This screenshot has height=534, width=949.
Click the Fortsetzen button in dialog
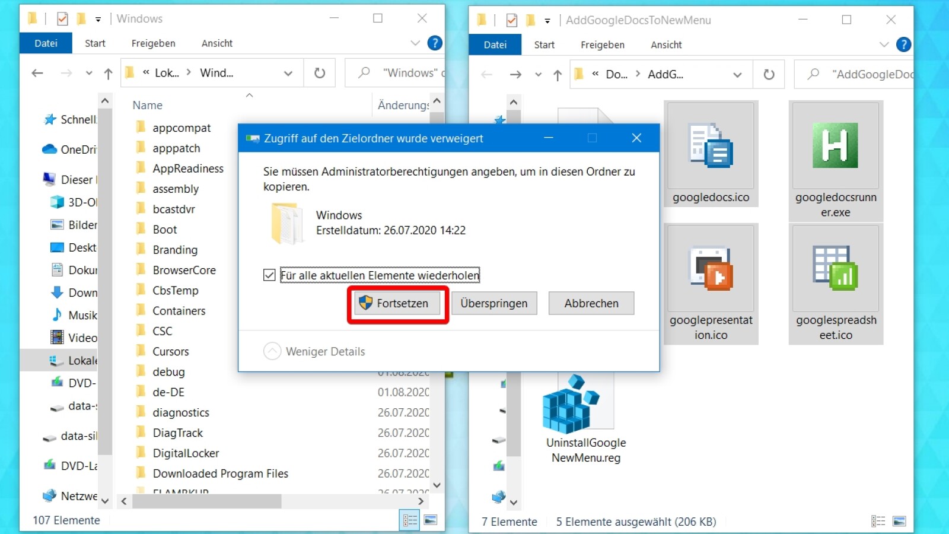click(398, 303)
